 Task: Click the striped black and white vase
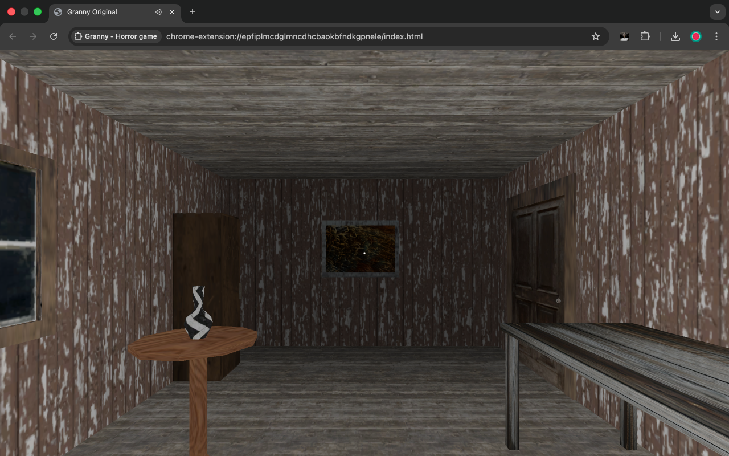pos(198,313)
